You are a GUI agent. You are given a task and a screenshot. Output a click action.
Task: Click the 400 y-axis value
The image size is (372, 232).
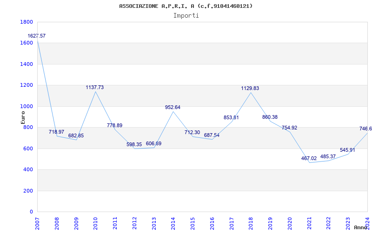(x=28, y=170)
